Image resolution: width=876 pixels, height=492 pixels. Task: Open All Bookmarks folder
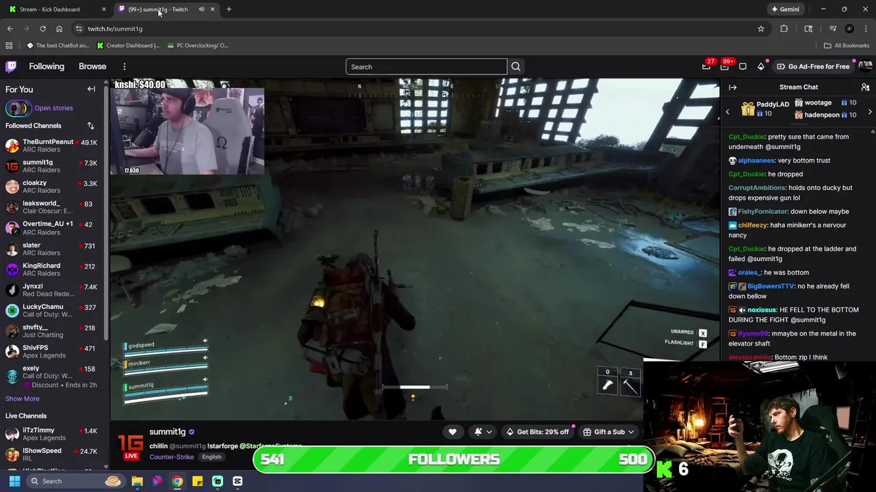[x=847, y=46]
